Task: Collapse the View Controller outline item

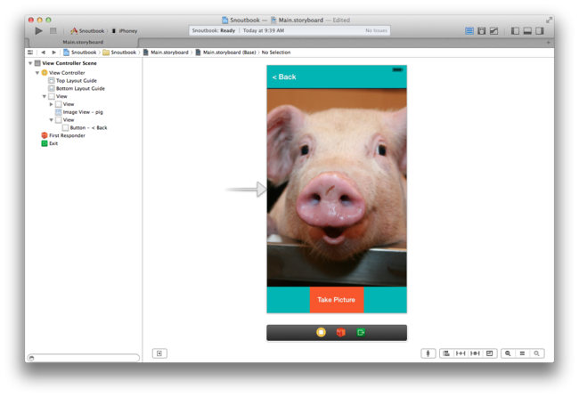Action: click(x=37, y=73)
